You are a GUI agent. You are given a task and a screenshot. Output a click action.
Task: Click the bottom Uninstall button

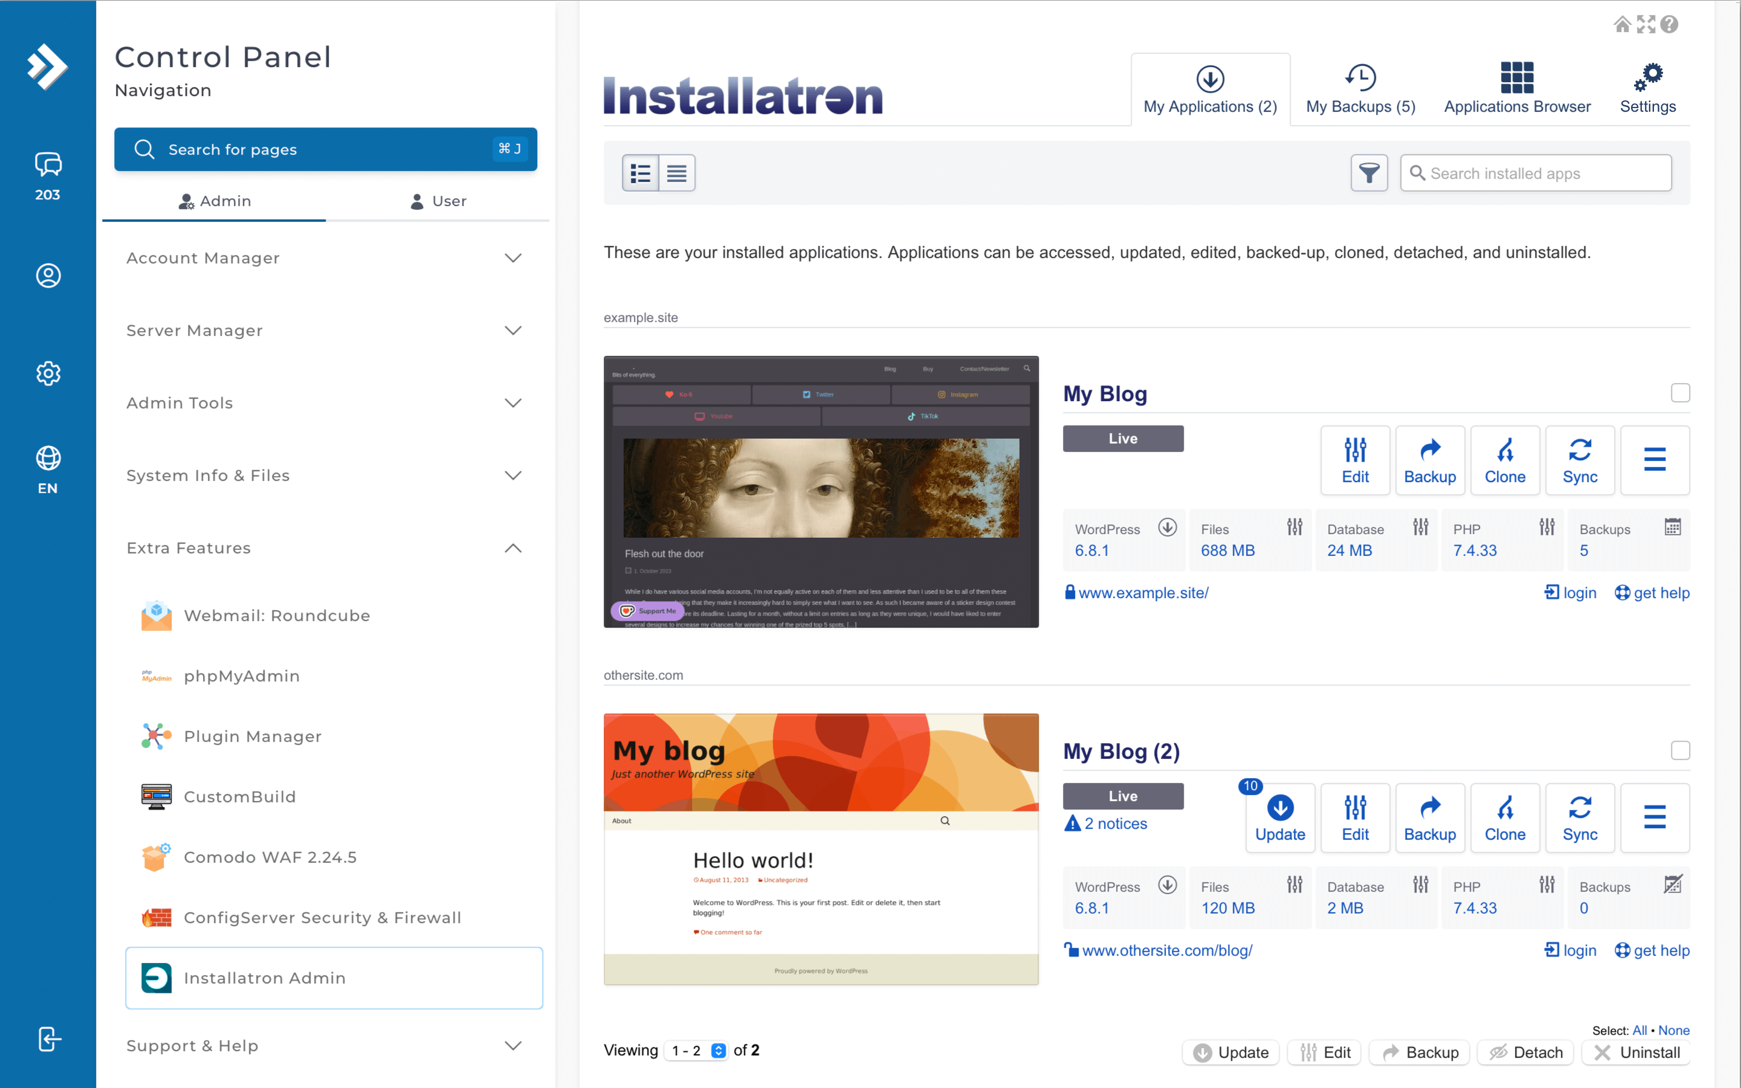(1636, 1053)
